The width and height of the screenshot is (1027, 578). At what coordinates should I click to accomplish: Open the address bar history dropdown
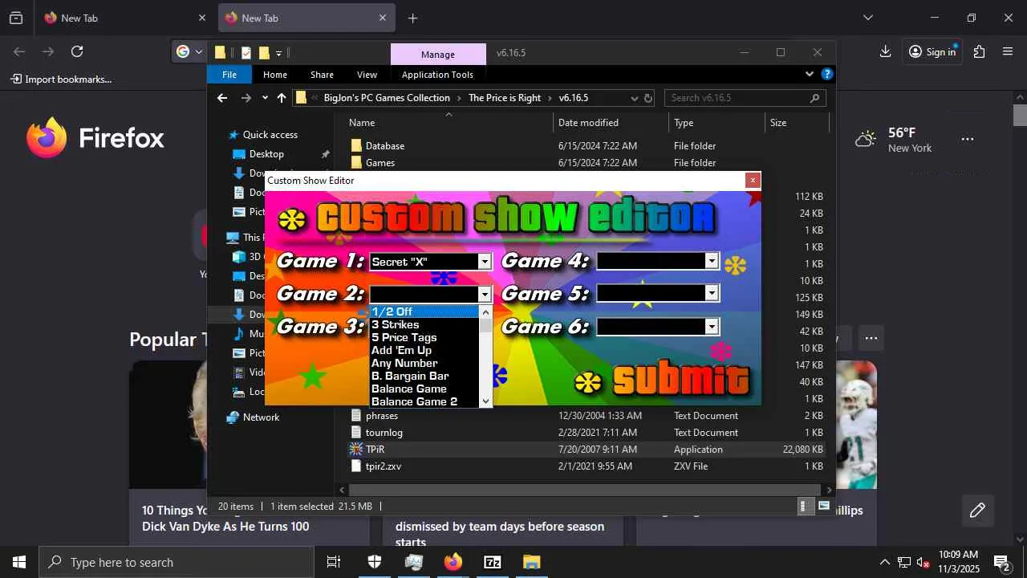click(x=635, y=98)
